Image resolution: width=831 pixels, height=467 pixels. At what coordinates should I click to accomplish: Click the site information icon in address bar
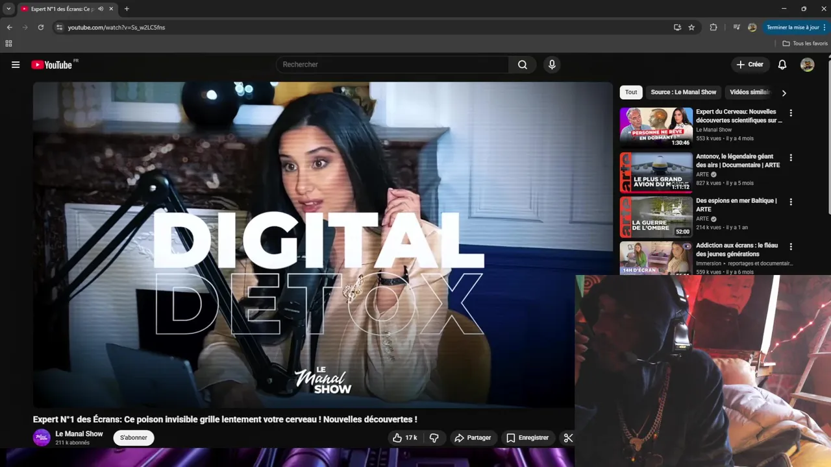[59, 27]
